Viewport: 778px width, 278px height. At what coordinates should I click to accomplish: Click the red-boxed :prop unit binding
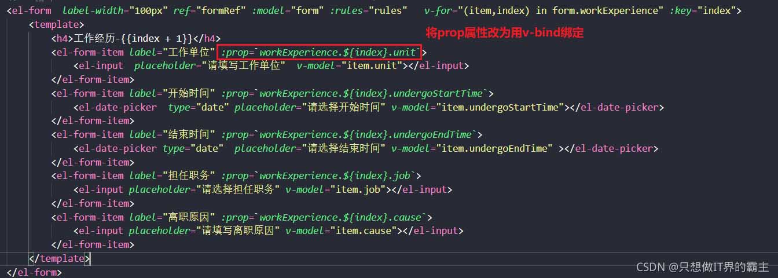(319, 52)
